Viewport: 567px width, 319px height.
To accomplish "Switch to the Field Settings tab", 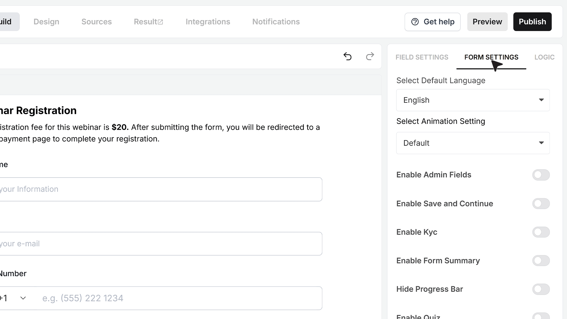I will pos(422,57).
